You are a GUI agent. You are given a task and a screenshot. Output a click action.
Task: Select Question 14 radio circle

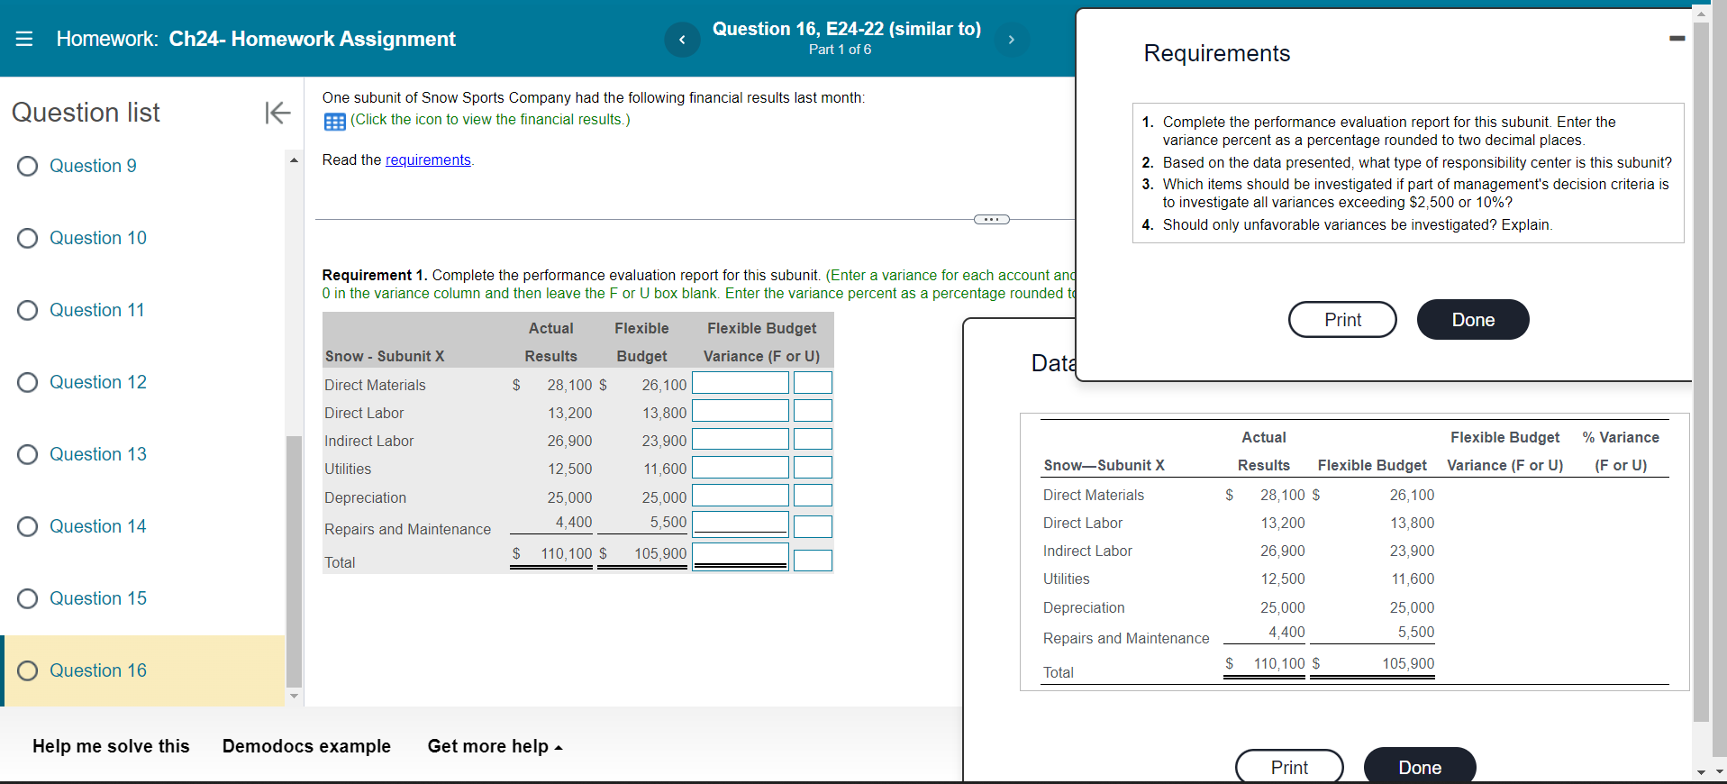coord(28,526)
